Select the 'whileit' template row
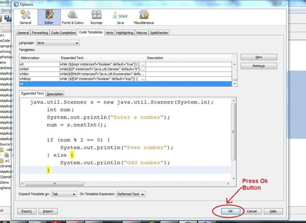Image resolution: width=306 pixels, height=223 pixels. click(126, 69)
